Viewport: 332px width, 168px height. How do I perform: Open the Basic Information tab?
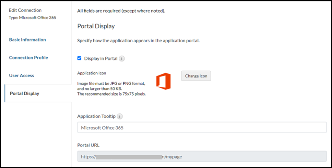(x=27, y=40)
